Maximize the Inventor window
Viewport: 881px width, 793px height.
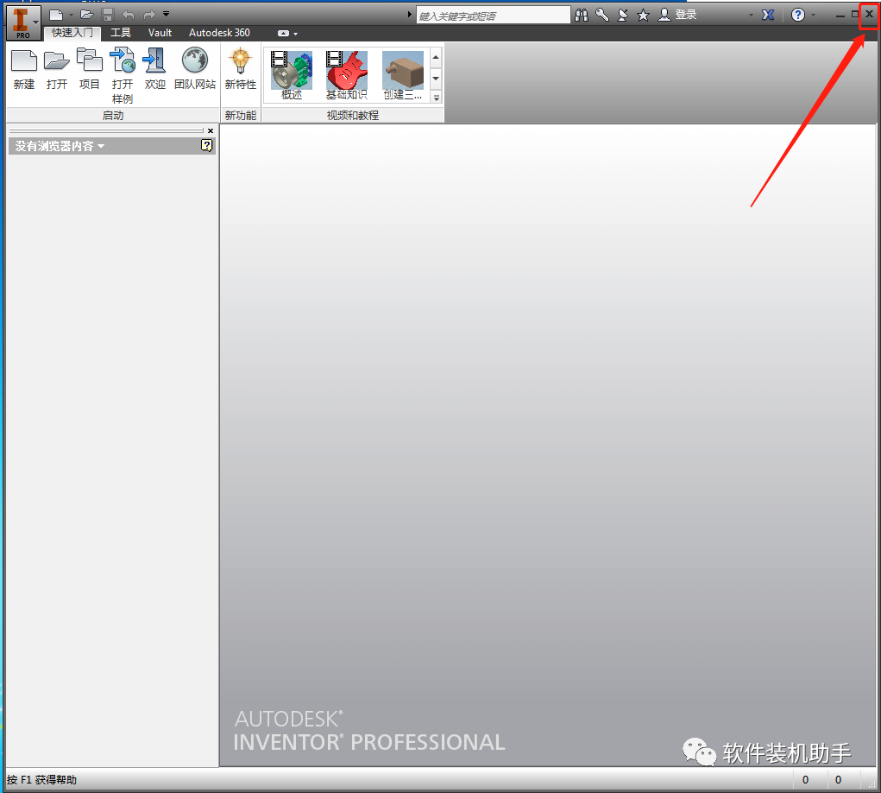click(x=854, y=15)
